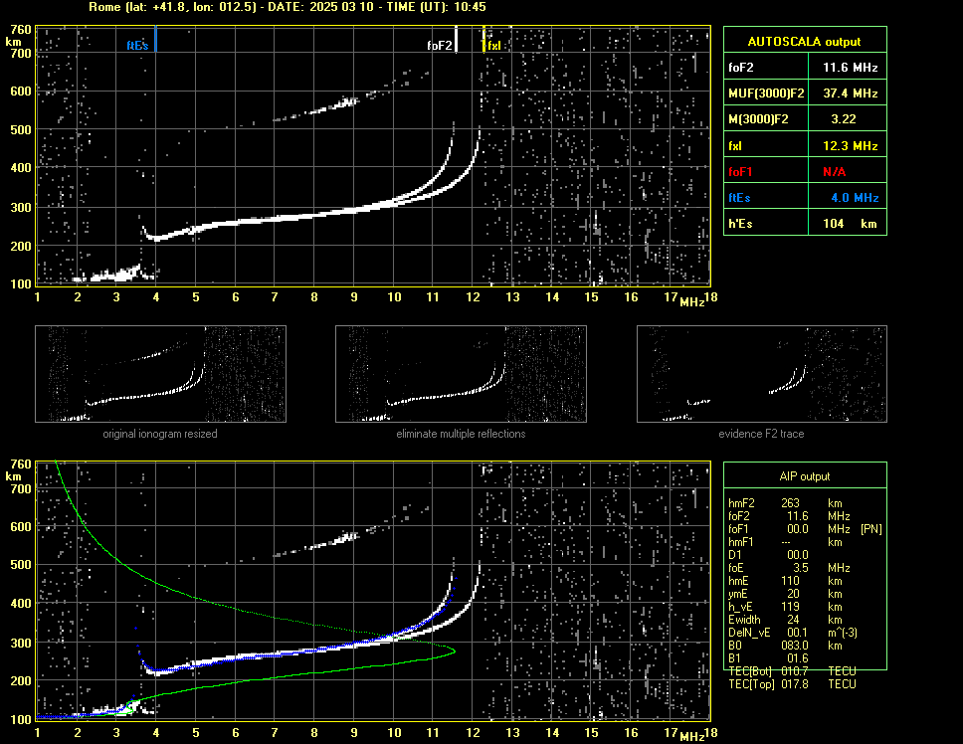Viewport: 963px width, 744px height.
Task: Click the title text with Rome date and time
Action: coord(288,7)
